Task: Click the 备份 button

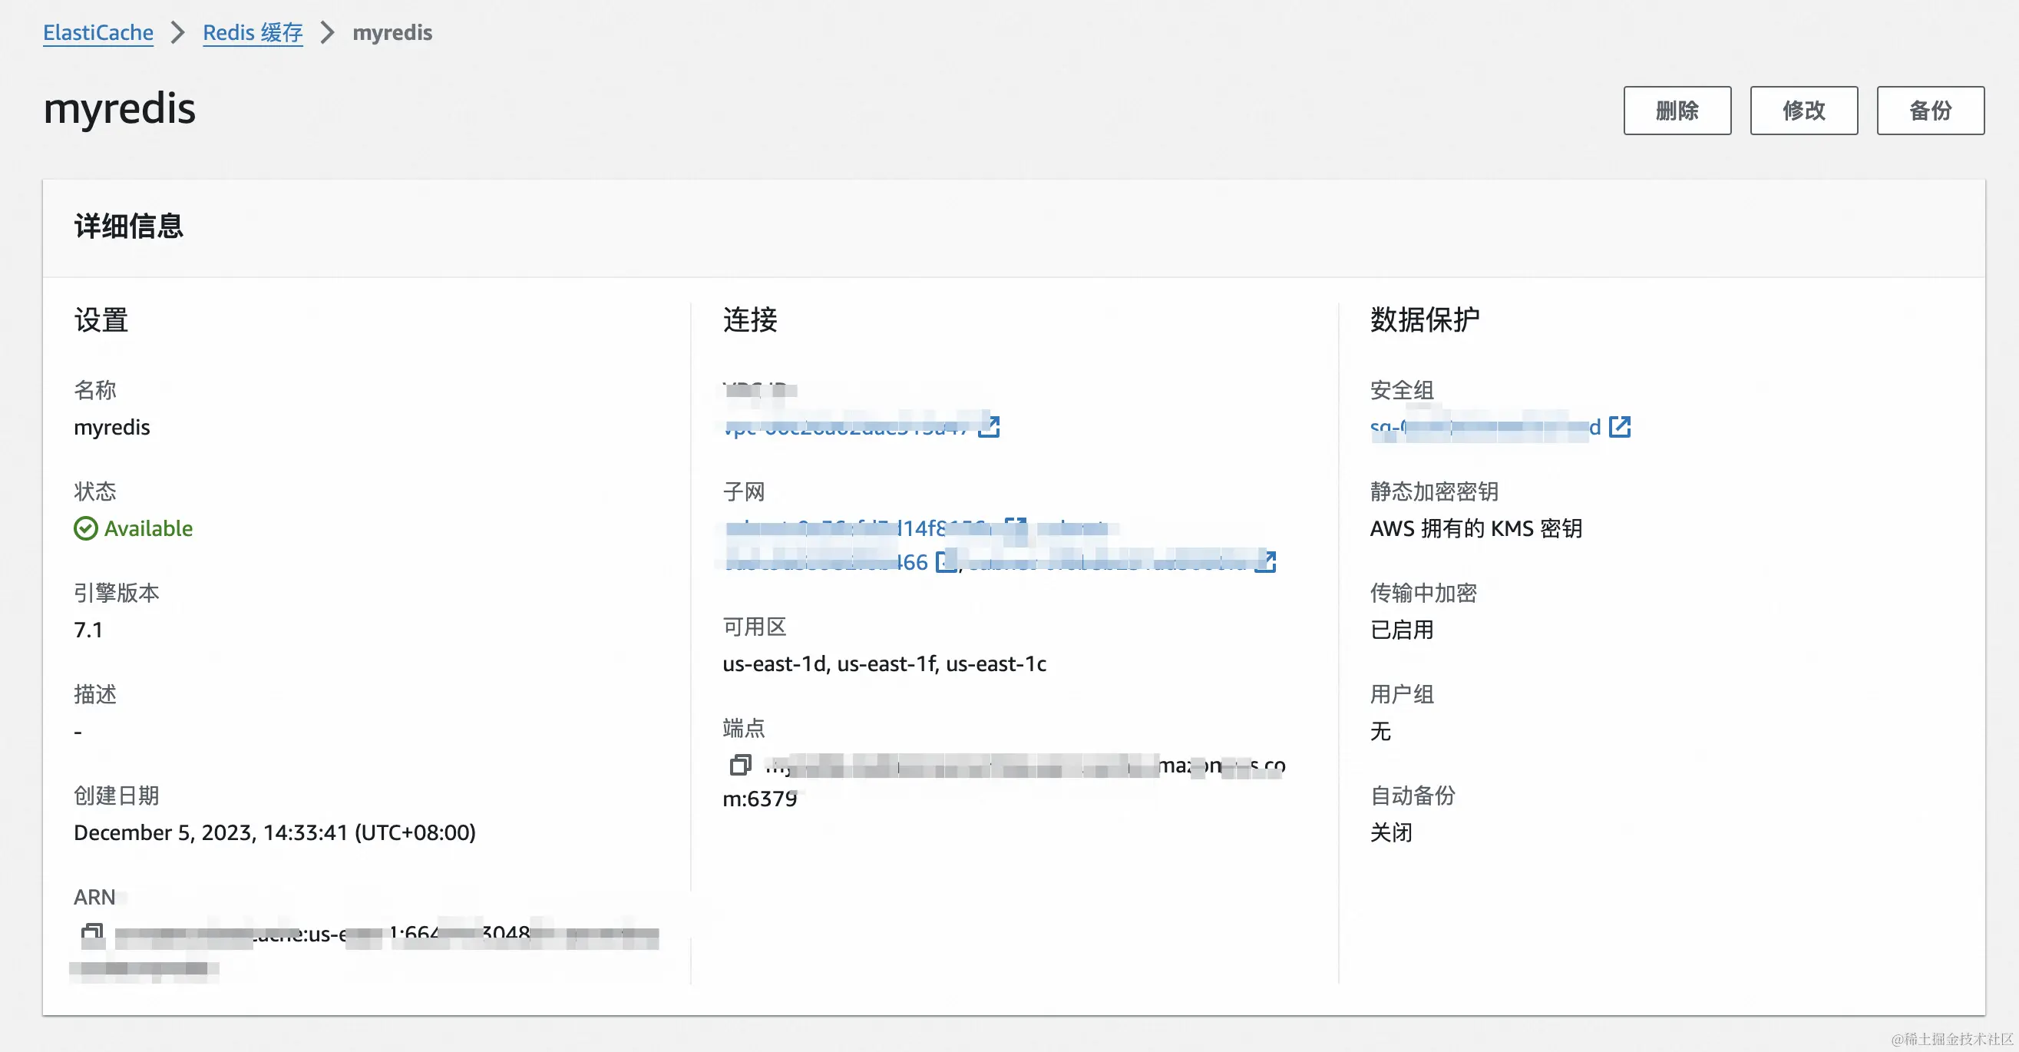Action: point(1930,111)
